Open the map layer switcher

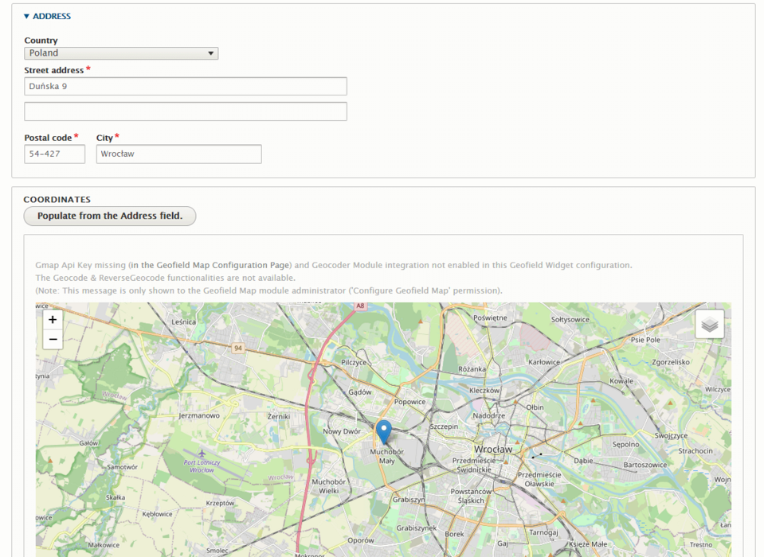tap(708, 324)
